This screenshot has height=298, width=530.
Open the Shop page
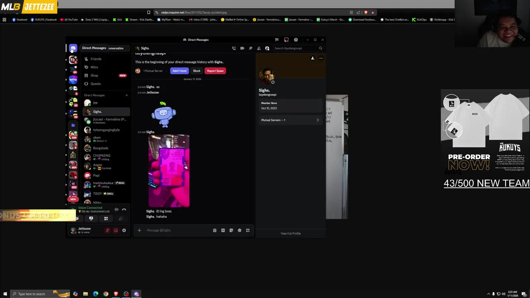point(106,75)
